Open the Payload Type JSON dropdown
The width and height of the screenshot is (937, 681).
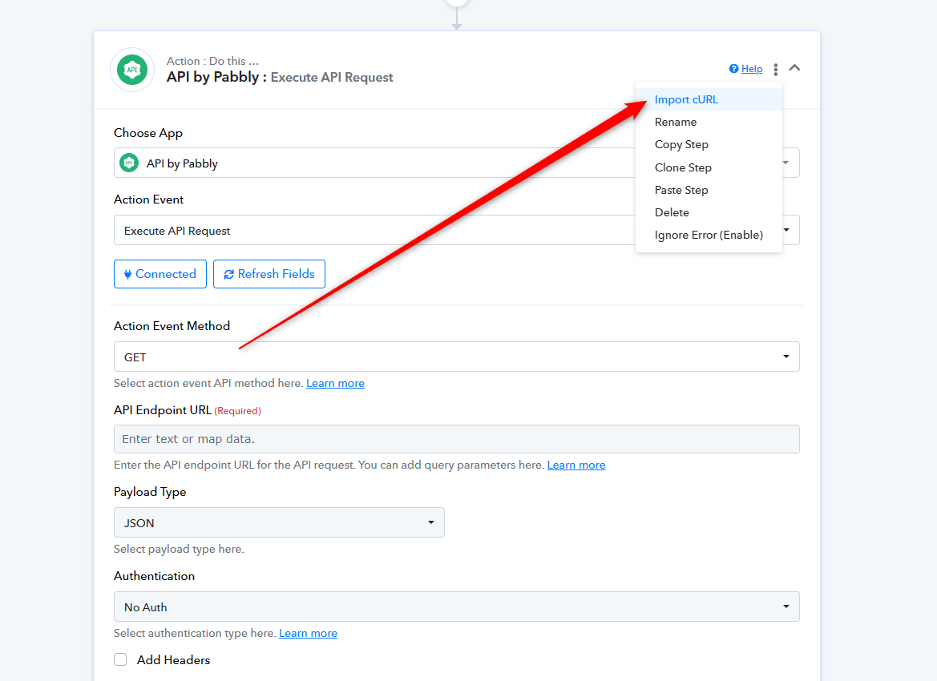279,522
